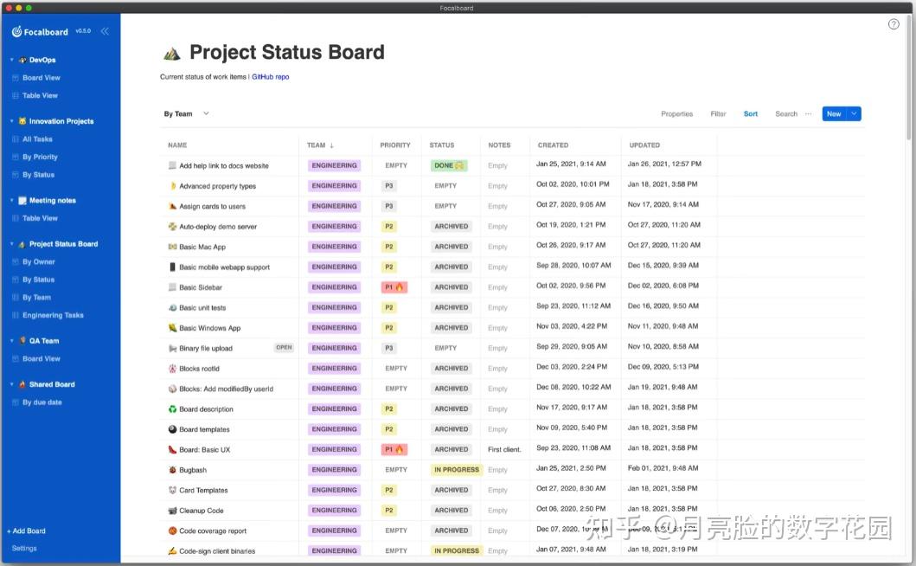Open Settings at the sidebar bottom
The height and width of the screenshot is (566, 916).
(x=24, y=549)
